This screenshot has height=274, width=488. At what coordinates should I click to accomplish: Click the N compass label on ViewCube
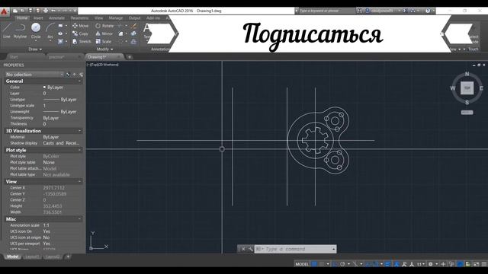(x=467, y=74)
